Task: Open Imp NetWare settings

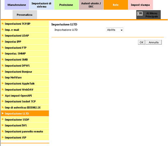Action: click(x=25, y=78)
